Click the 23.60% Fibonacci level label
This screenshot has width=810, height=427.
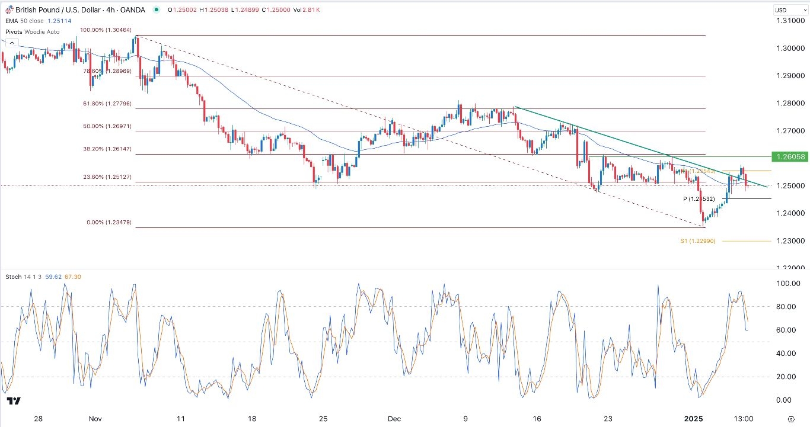tap(109, 176)
